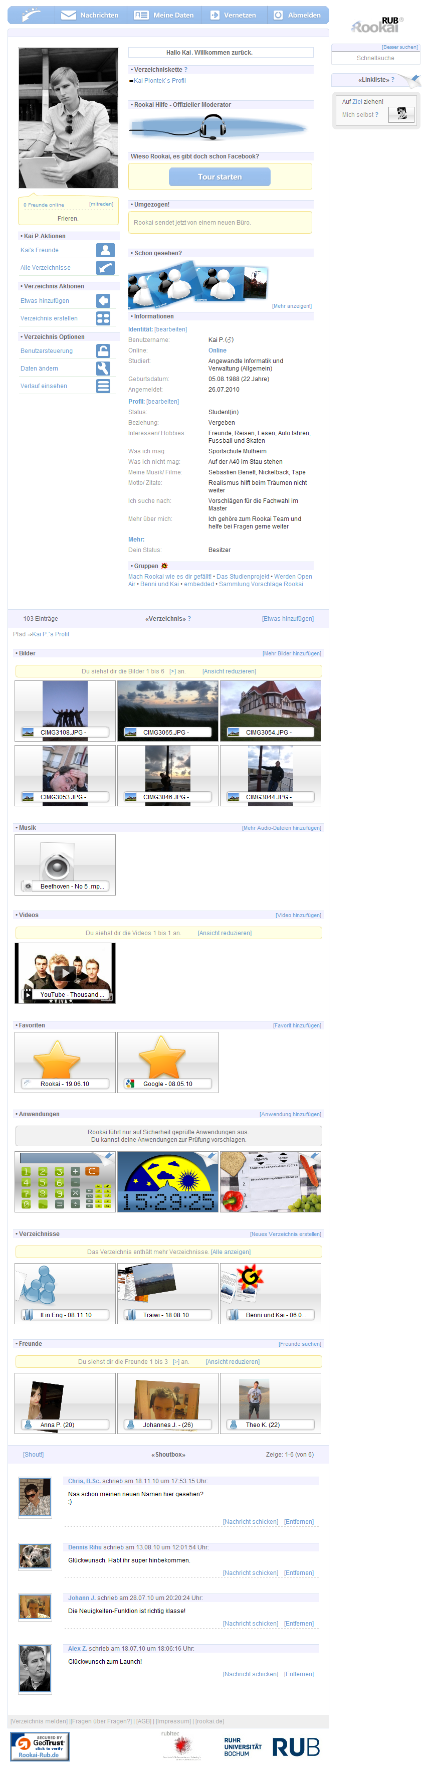This screenshot has height=1767, width=431.
Task: Click the Etwas hinzufügen arrow icon
Action: click(x=103, y=301)
